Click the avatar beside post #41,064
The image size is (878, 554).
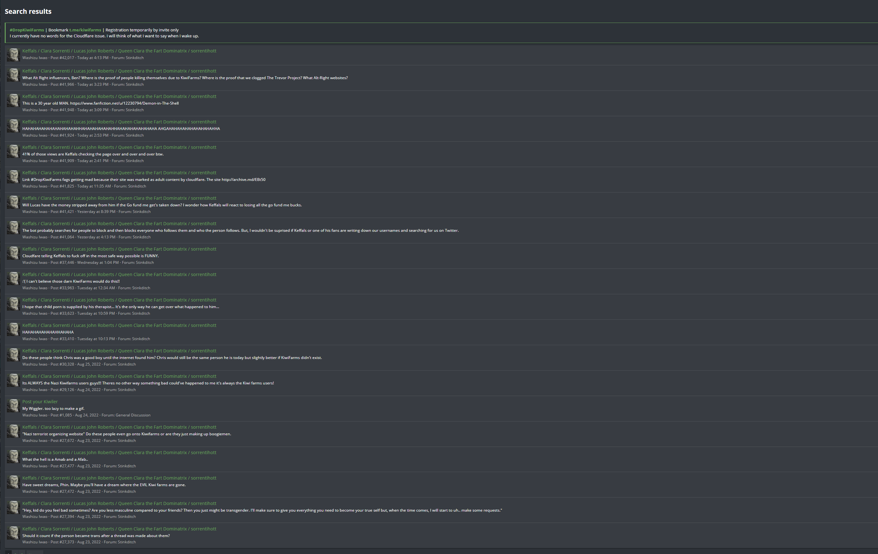[14, 228]
